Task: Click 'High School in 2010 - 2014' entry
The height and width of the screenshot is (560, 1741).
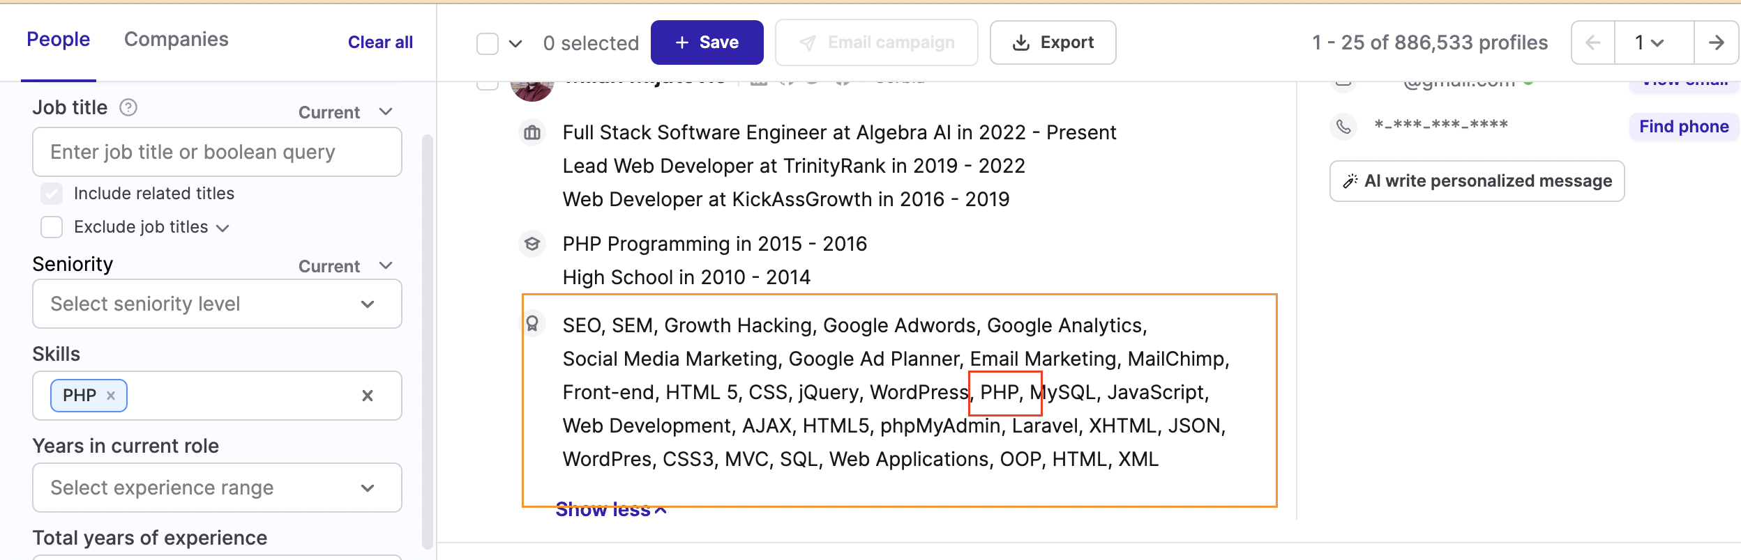Action: pyautogui.click(x=686, y=277)
